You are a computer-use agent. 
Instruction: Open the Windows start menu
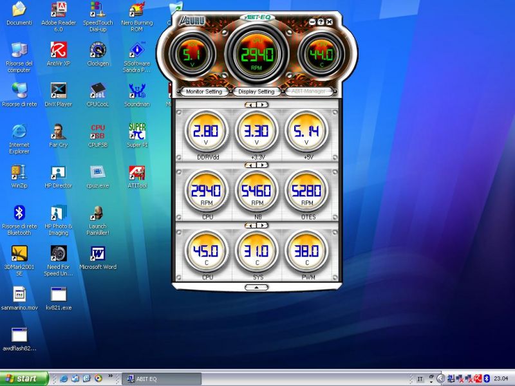pos(24,378)
